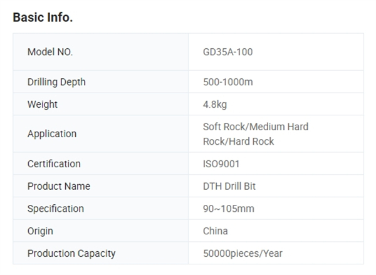Click the Soft Rock/Medium Hard Rock value
The height and width of the screenshot is (275, 376).
(256, 134)
